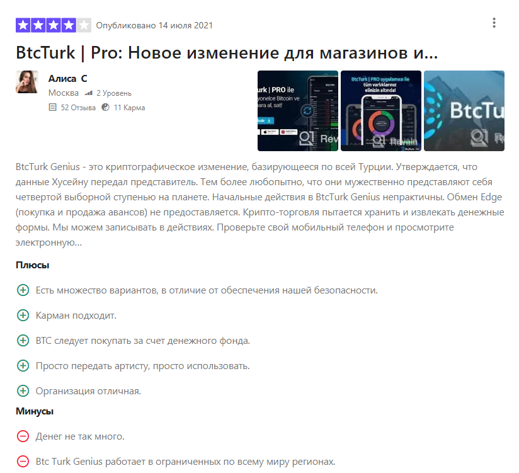Click text Карман подходит
This screenshot has height=473, width=519.
tap(76, 316)
